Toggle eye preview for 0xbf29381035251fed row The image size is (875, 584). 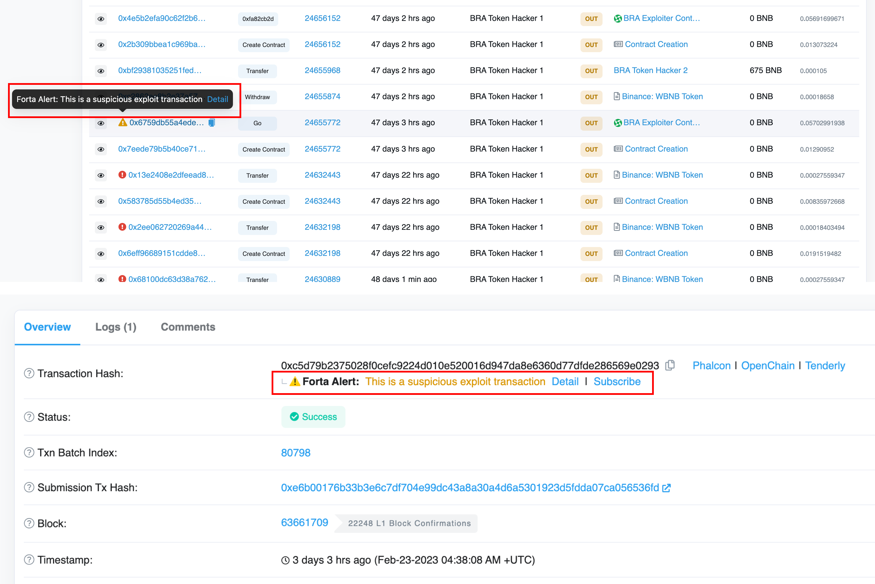[101, 71]
